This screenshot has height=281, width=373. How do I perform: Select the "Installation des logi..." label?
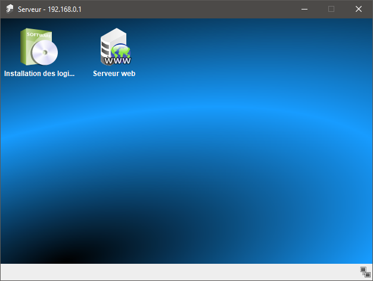[x=39, y=74]
